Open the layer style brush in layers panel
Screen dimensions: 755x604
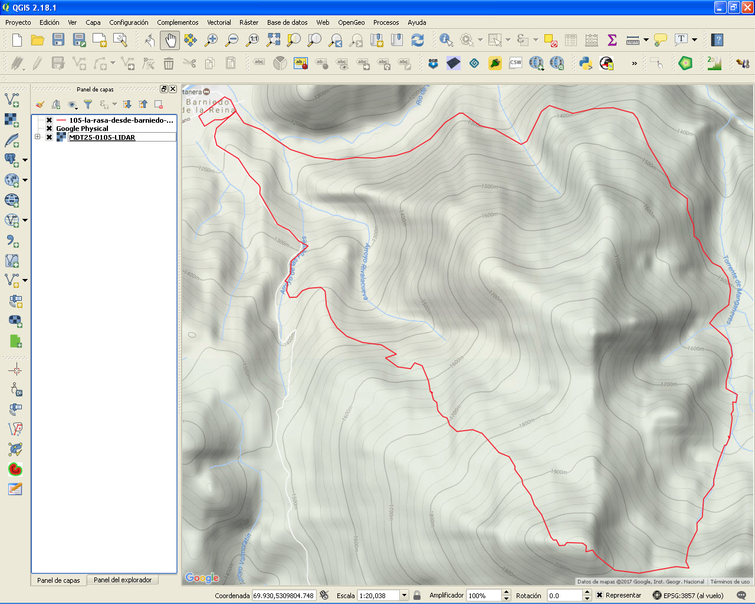[40, 104]
